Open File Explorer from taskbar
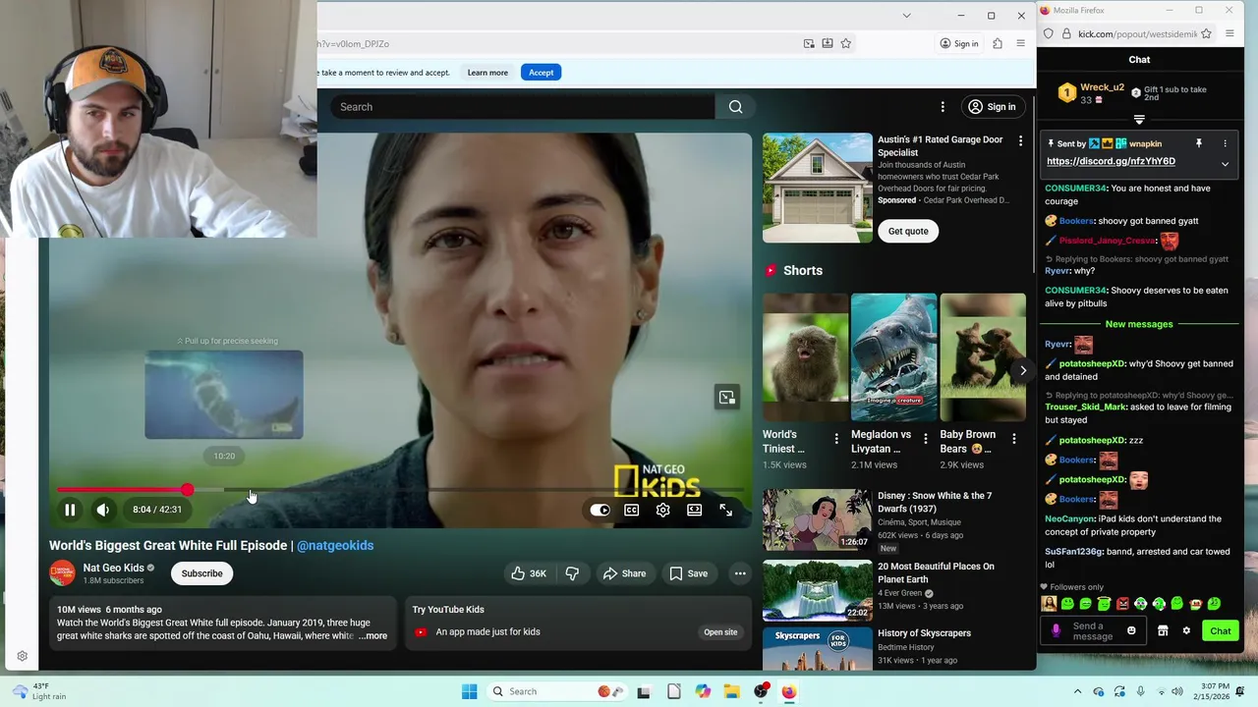1258x707 pixels. pyautogui.click(x=732, y=691)
